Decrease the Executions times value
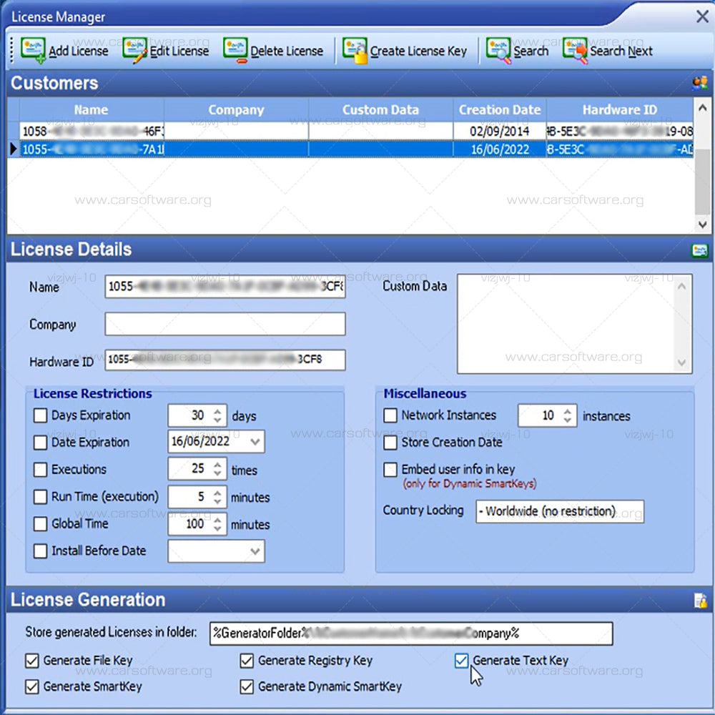 pos(217,474)
